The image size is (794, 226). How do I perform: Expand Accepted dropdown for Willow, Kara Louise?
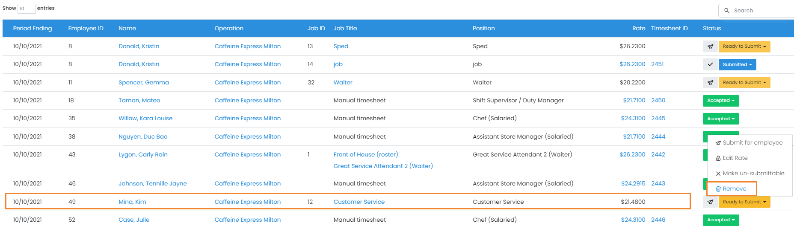tap(720, 119)
